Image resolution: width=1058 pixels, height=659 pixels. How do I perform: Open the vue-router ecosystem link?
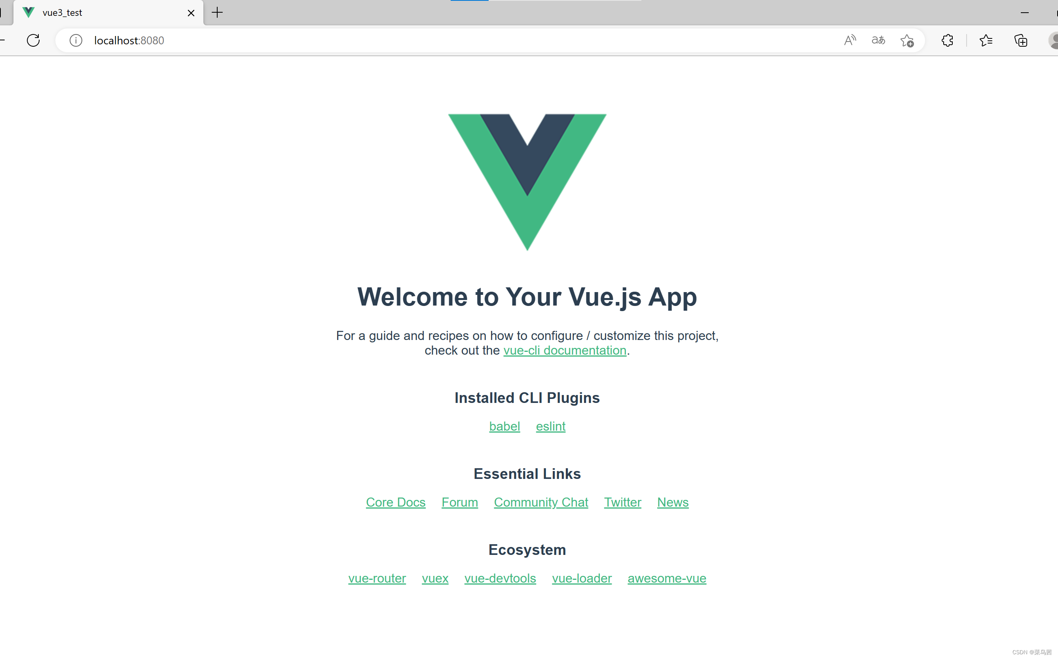pos(376,578)
